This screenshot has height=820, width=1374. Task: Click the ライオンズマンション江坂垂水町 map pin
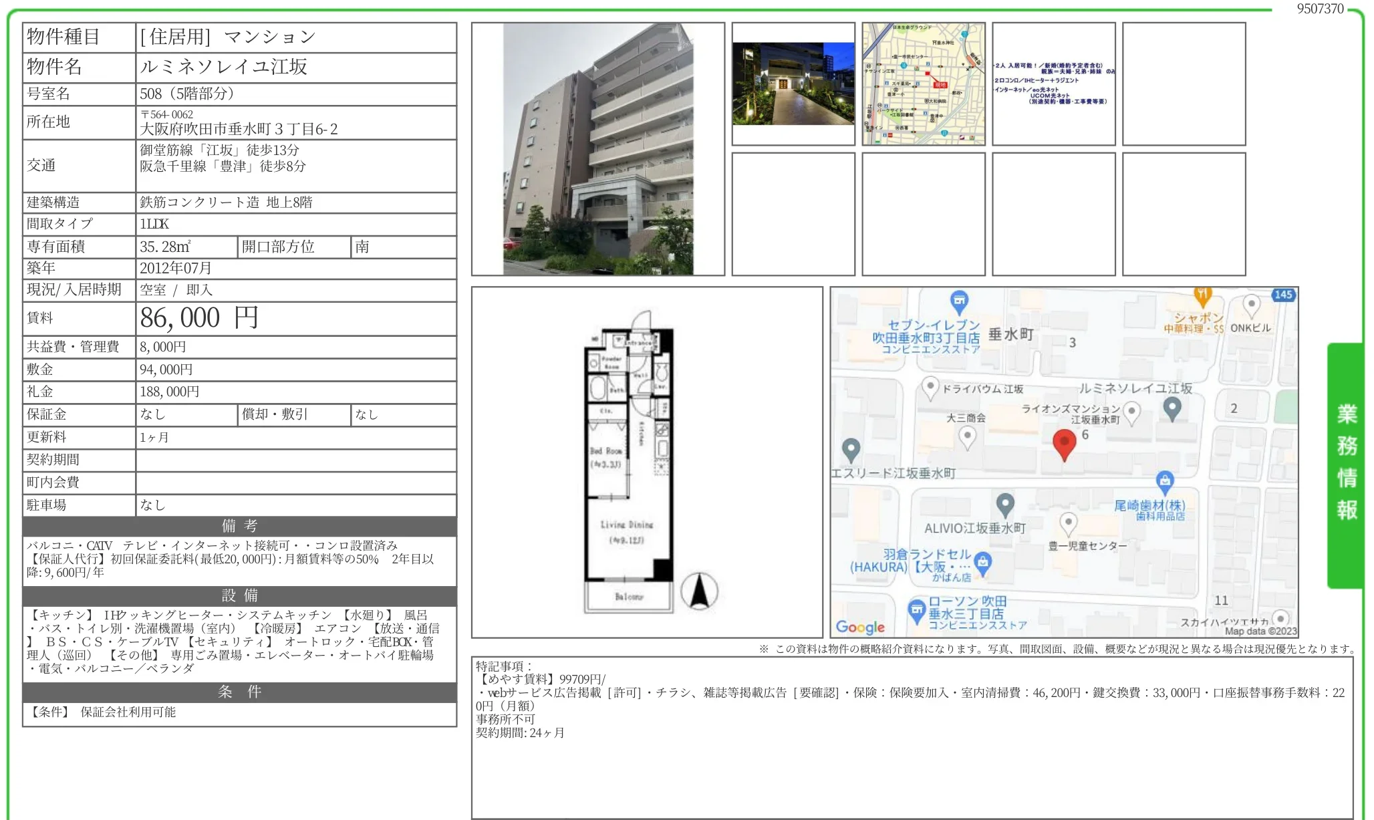coord(1131,412)
